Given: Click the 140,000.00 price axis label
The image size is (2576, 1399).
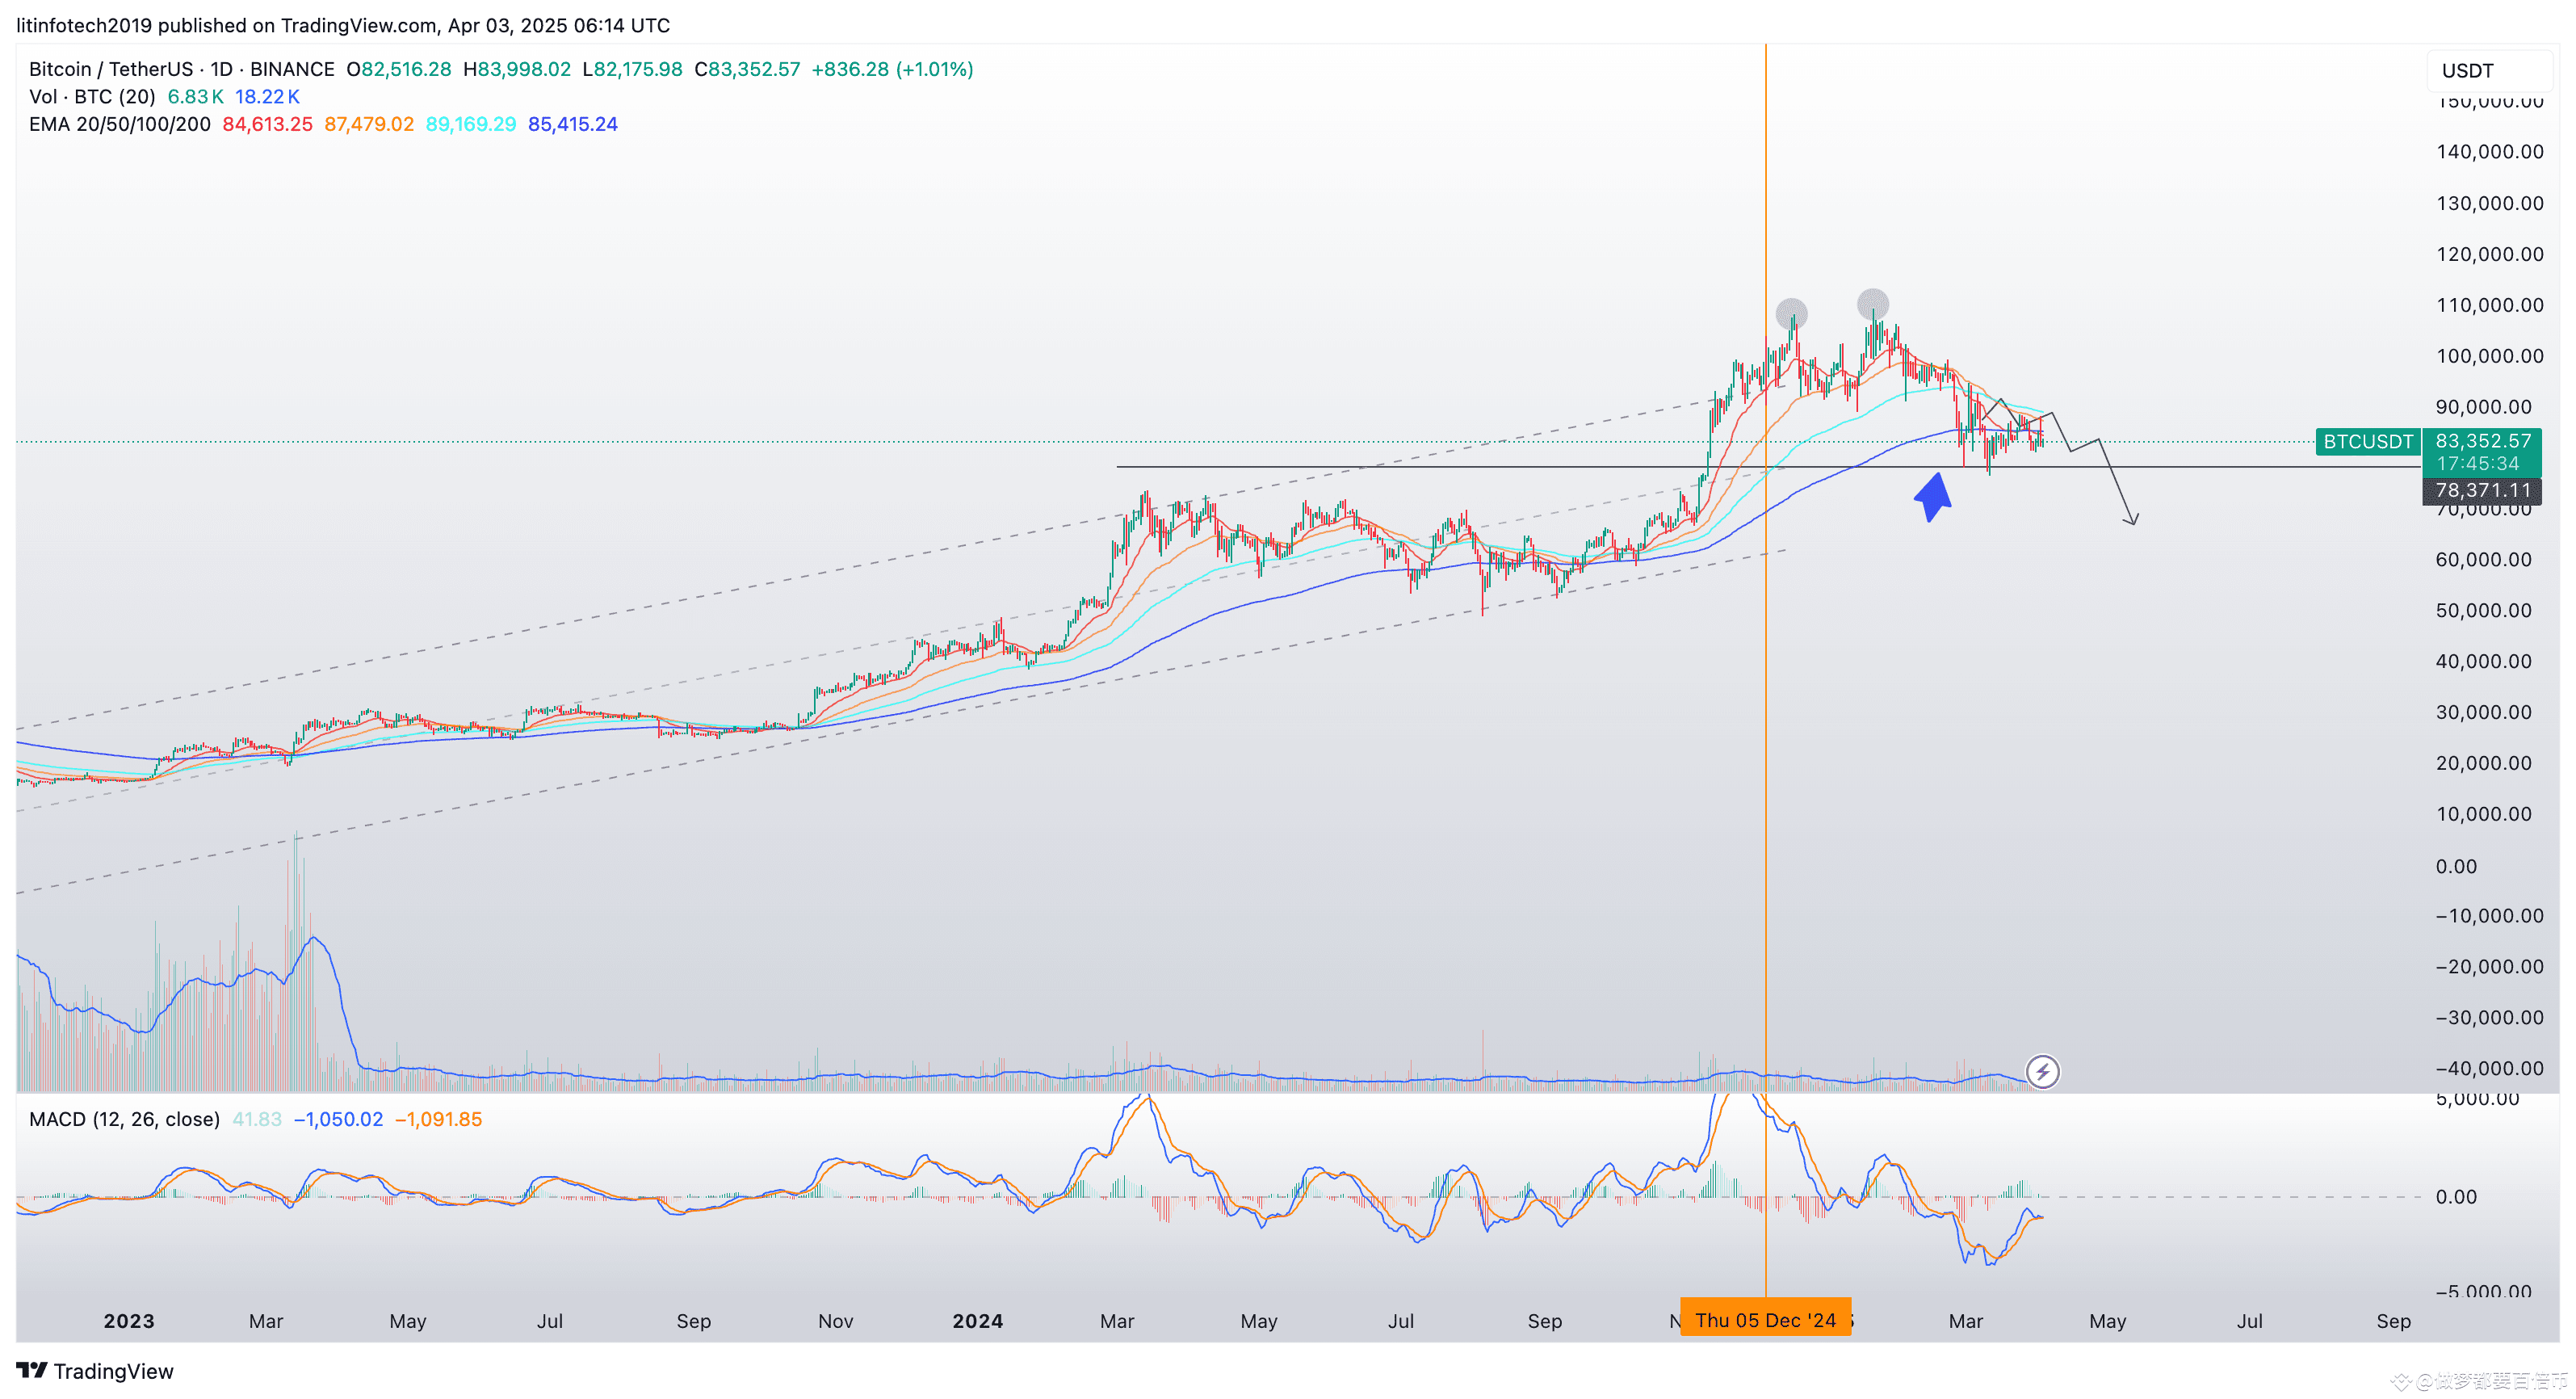Looking at the screenshot, I should coord(2489,152).
